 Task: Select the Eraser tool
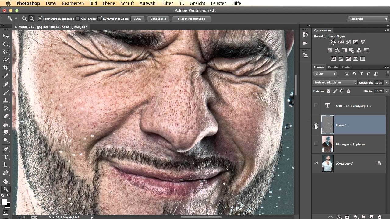tap(5, 116)
